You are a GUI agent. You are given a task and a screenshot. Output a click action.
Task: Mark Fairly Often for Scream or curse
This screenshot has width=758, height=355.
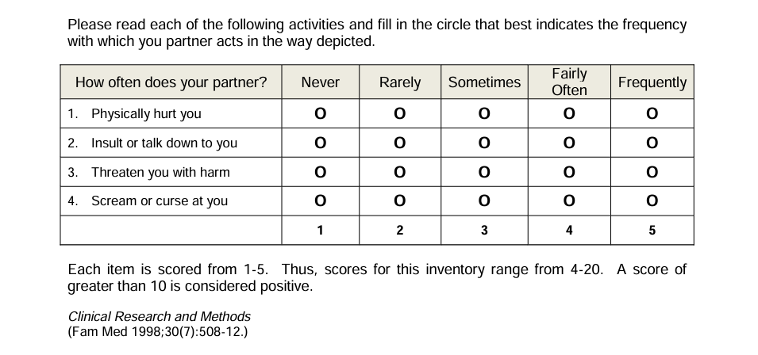click(568, 201)
